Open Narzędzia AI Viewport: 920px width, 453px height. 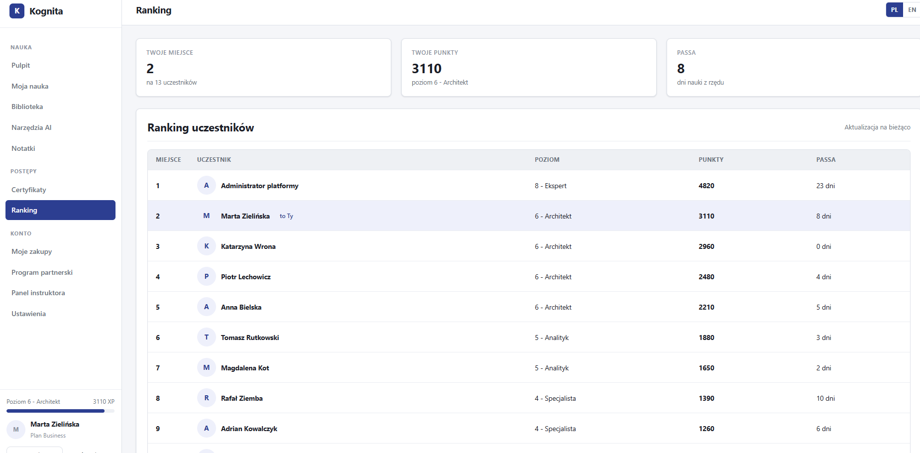pos(60,127)
